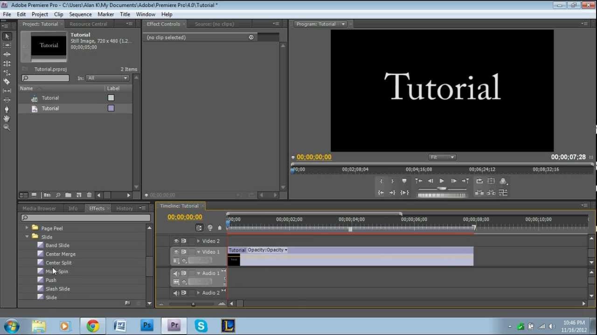Step forward one frame in program monitor
The width and height of the screenshot is (597, 335).
454,181
